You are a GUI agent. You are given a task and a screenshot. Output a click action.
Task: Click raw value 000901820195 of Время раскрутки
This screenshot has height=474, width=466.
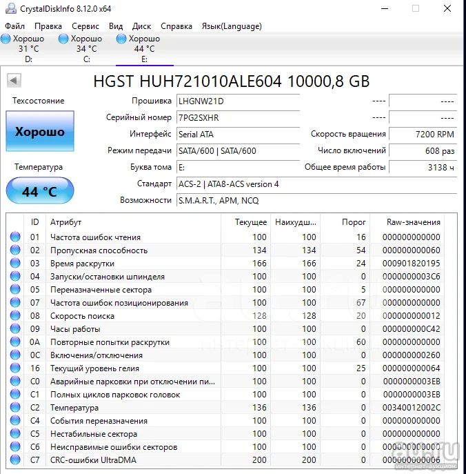[412, 264]
